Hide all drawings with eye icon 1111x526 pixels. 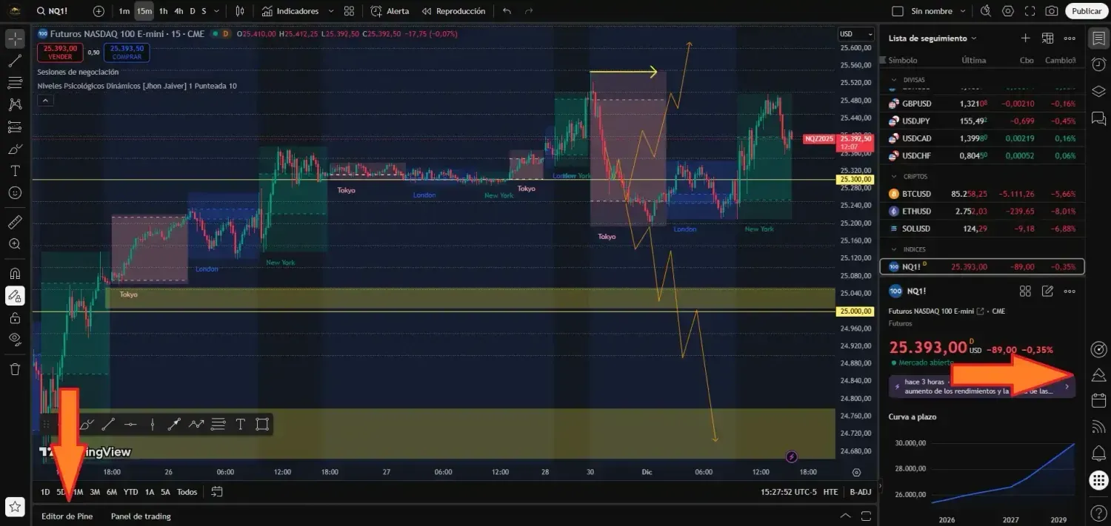[x=15, y=340]
